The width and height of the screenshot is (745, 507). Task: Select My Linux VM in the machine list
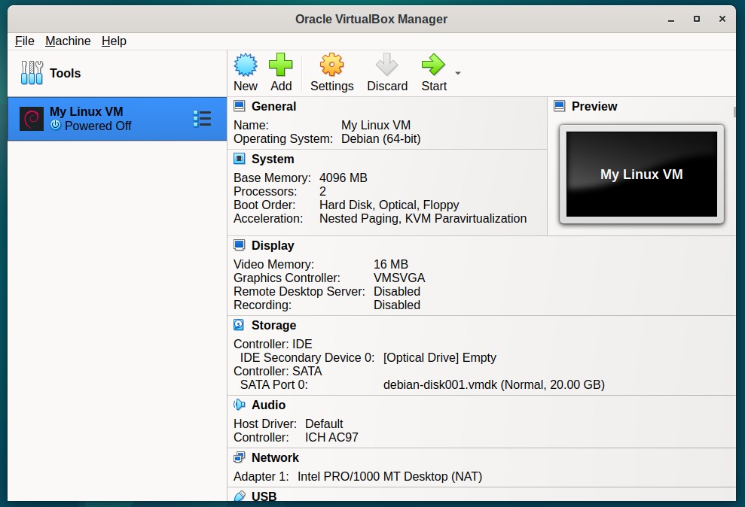coord(118,119)
